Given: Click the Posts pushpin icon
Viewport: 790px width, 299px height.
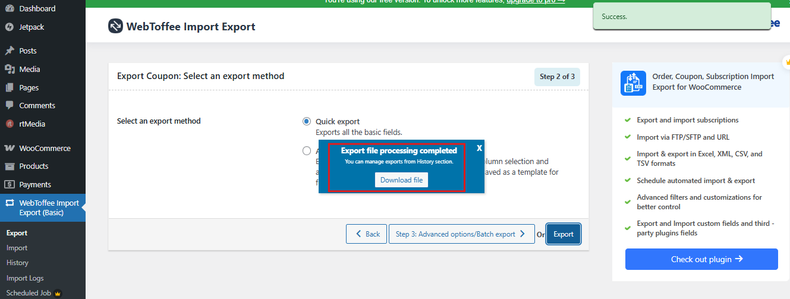Looking at the screenshot, I should point(10,51).
